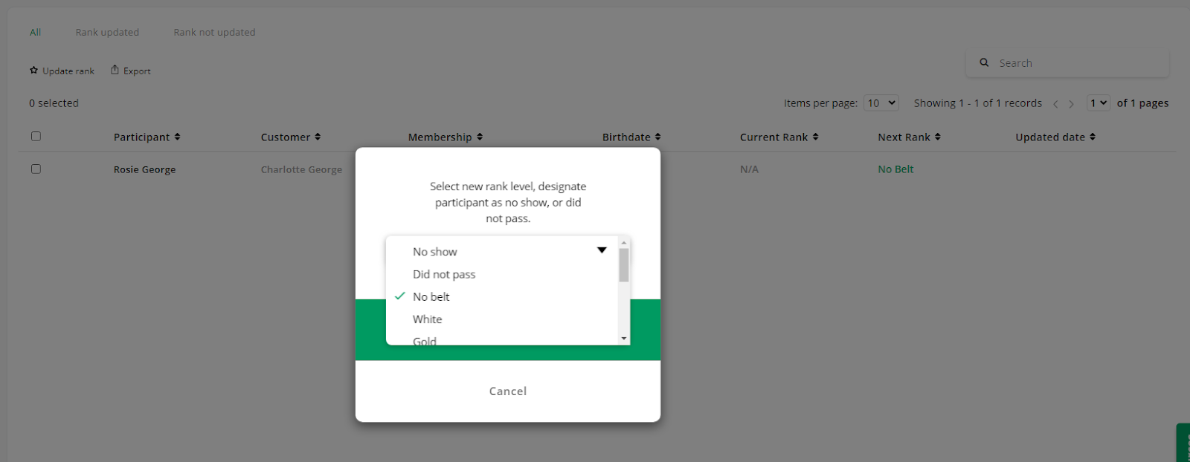This screenshot has width=1190, height=462.
Task: Choose the No belt option
Action: [431, 296]
